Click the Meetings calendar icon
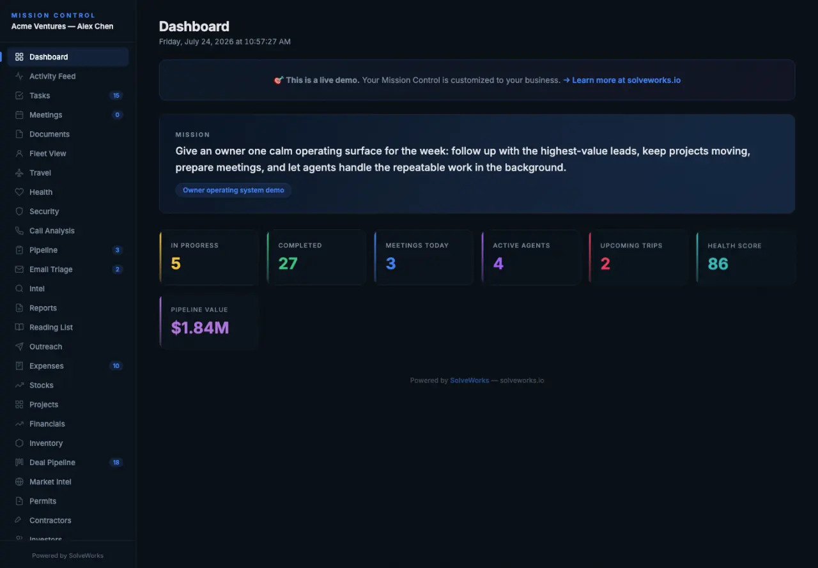 pos(19,115)
